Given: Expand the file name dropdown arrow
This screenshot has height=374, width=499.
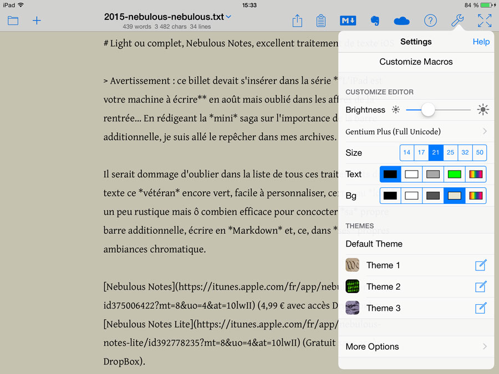Looking at the screenshot, I should 228,17.
